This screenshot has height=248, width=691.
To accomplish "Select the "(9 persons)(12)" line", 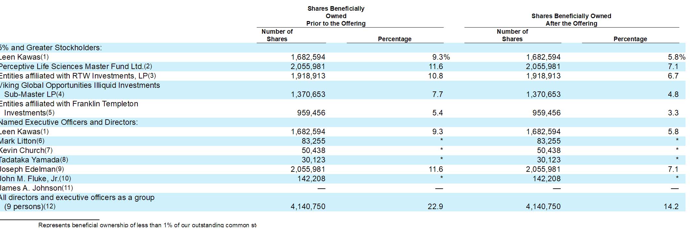I will (30, 207).
